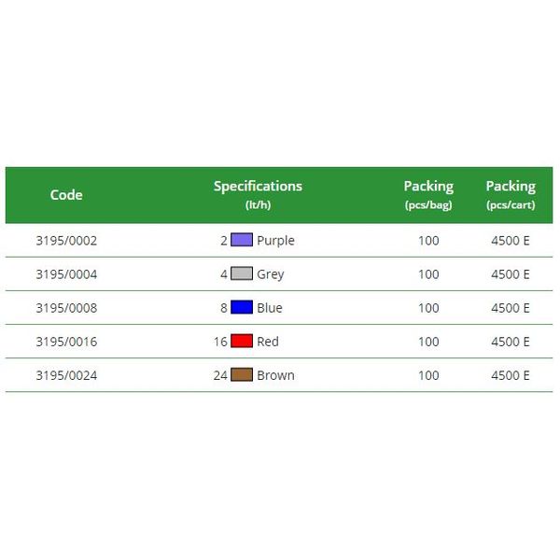Select product code 3195/0002
Image resolution: width=560 pixels, height=560 pixels.
point(66,241)
